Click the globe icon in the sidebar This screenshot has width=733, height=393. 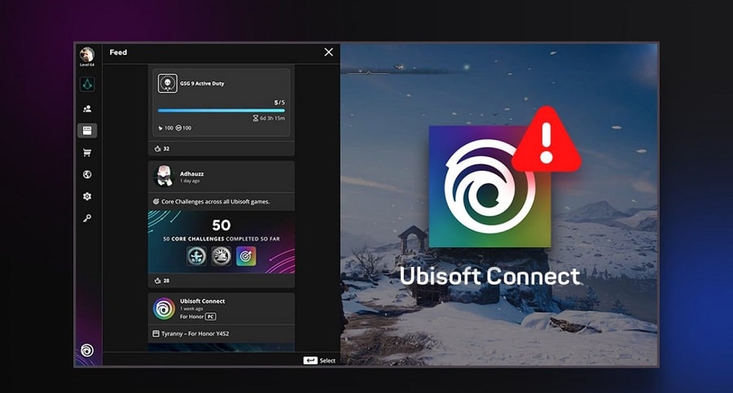[x=87, y=175]
